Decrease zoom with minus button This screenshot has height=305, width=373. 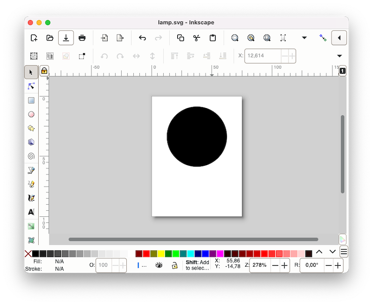pos(275,265)
